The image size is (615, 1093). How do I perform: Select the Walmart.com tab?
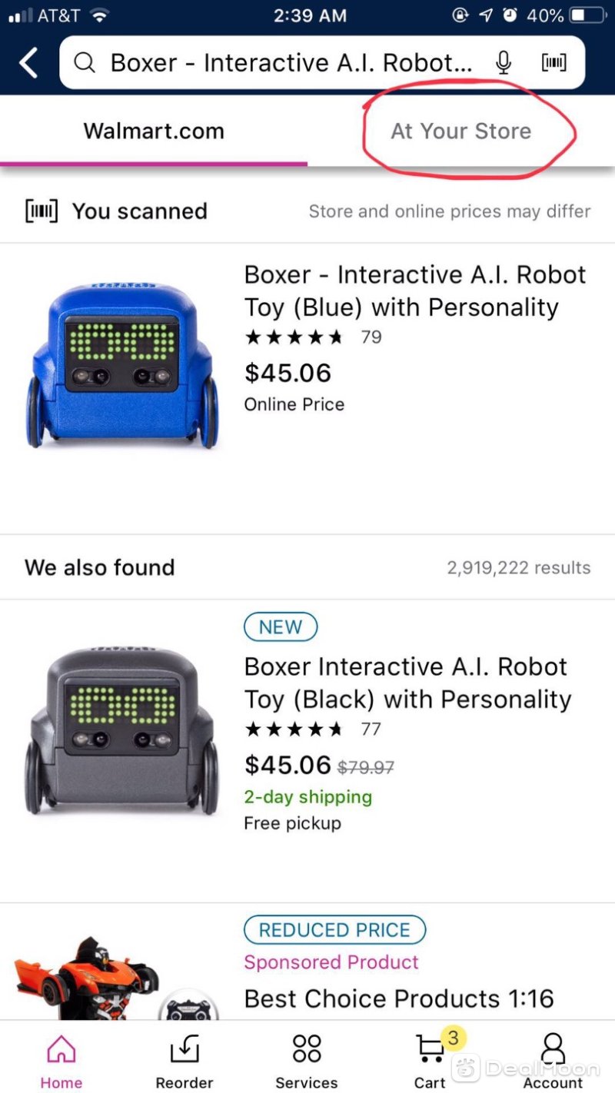[x=154, y=131]
